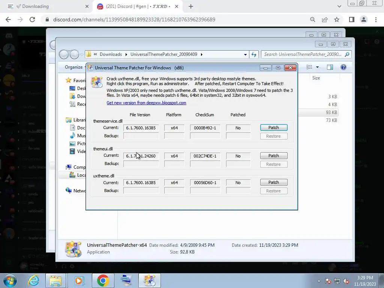Open the deepxw.blogspot.com new version link
This screenshot has width=384, height=288.
point(146,103)
